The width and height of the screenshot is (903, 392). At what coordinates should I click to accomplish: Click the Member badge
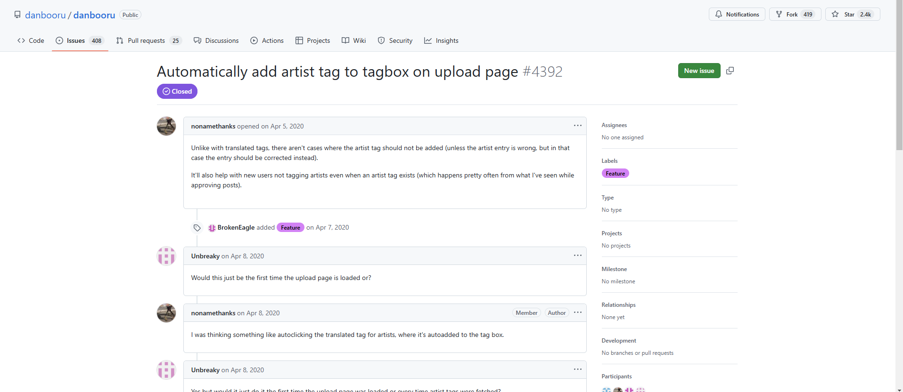(526, 313)
